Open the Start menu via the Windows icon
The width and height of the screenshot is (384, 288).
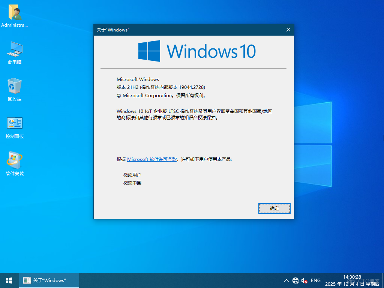click(x=8, y=280)
